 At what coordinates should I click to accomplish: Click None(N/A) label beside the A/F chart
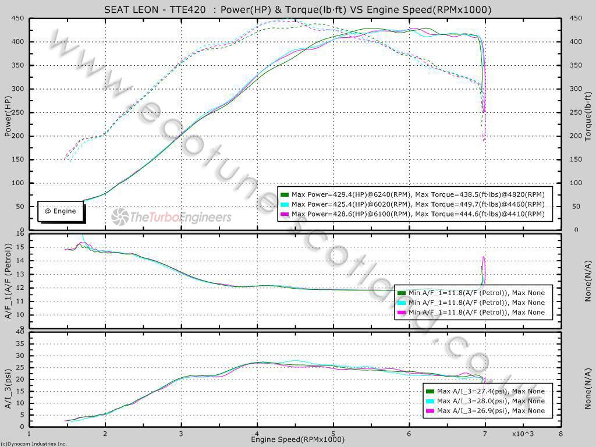tap(588, 281)
